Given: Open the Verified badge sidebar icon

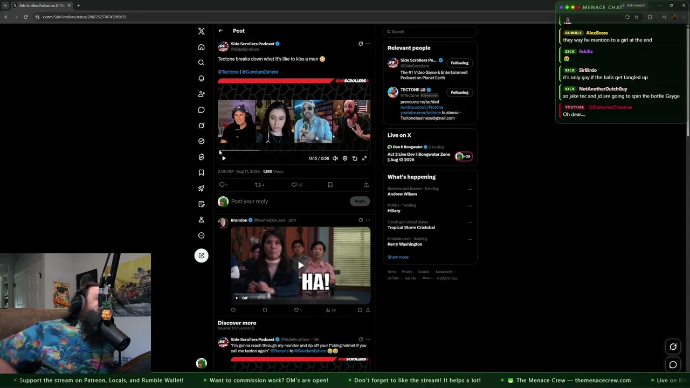Looking at the screenshot, I should (201, 141).
